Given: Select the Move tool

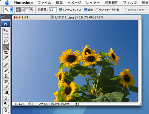Looking at the screenshot, I should click(6, 30).
